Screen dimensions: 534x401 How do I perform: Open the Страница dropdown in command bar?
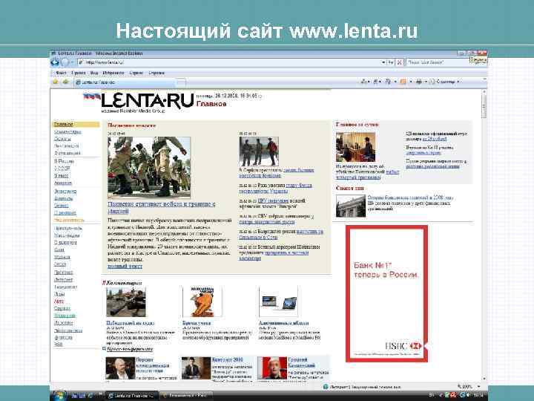click(445, 82)
